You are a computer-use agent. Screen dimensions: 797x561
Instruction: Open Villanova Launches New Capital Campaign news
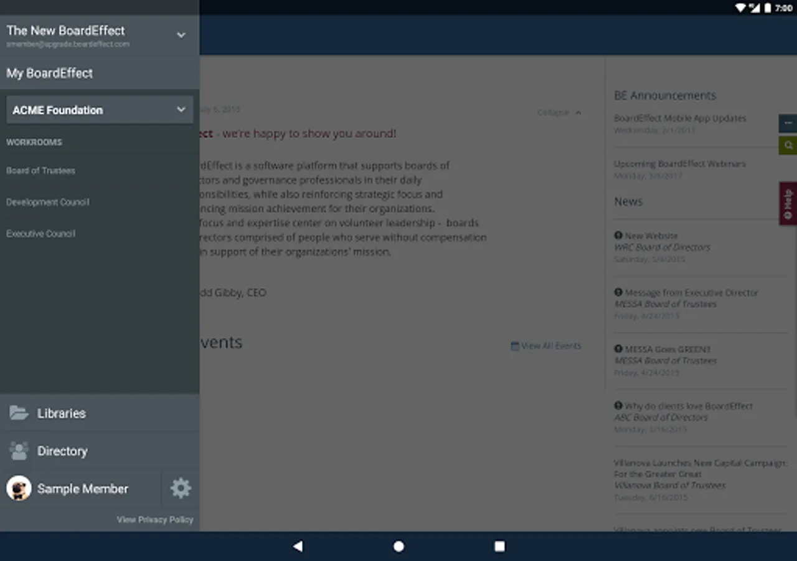[x=700, y=469]
